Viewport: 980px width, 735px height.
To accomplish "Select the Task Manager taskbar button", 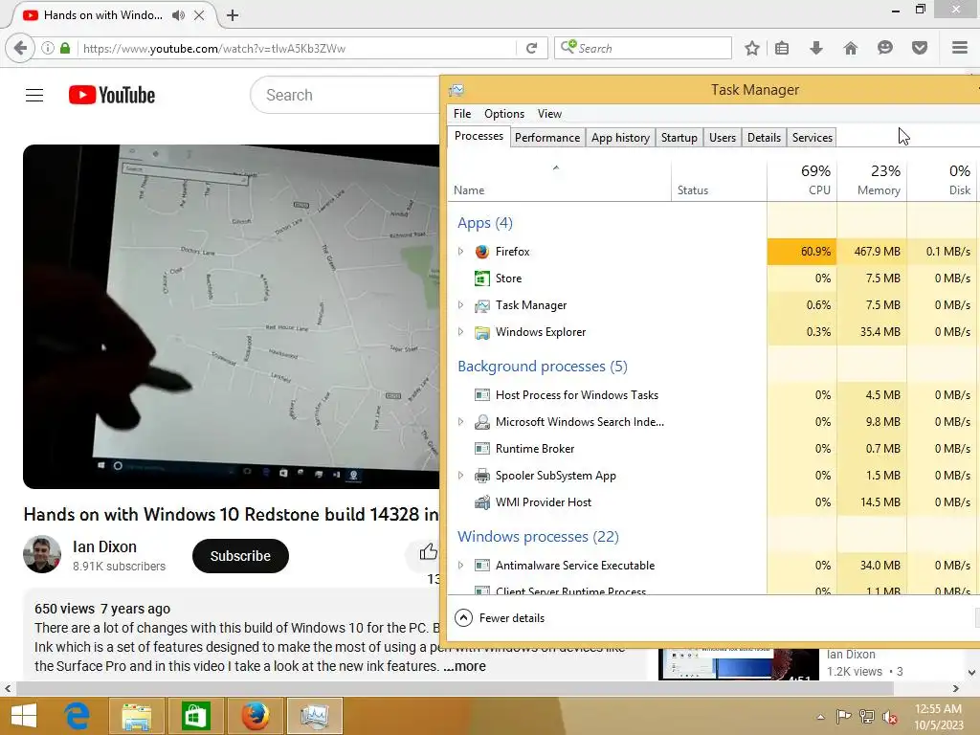I will point(314,716).
